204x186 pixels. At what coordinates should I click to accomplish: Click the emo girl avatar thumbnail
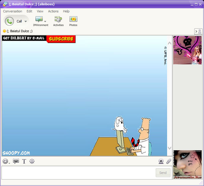coord(187,164)
